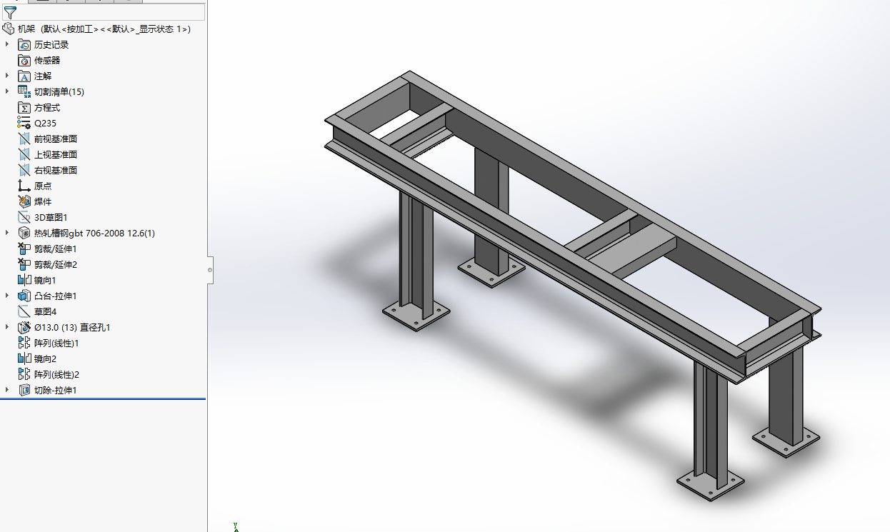Click the 注解 annotations icon
890x532 pixels.
24,76
